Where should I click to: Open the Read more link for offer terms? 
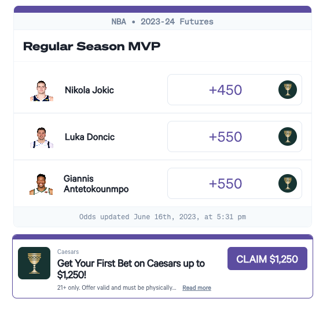tap(197, 287)
